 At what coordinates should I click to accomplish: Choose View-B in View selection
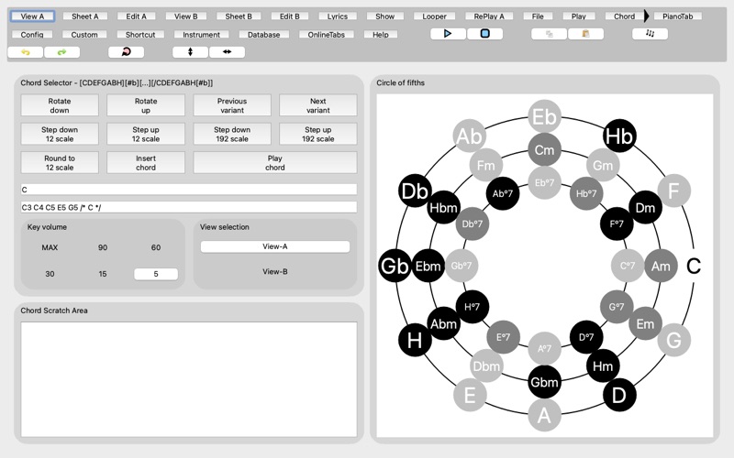[274, 271]
